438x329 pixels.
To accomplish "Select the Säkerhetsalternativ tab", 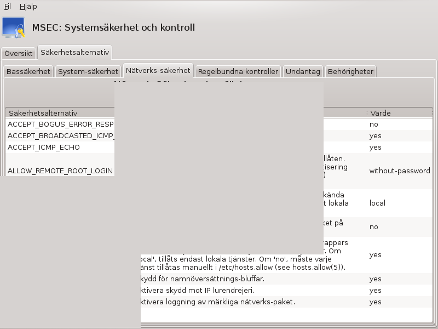I will click(x=75, y=53).
